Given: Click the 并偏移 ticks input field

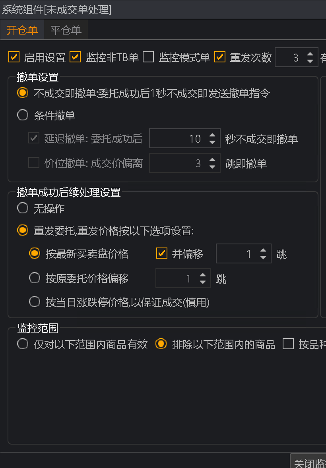Looking at the screenshot, I should click(x=237, y=254).
